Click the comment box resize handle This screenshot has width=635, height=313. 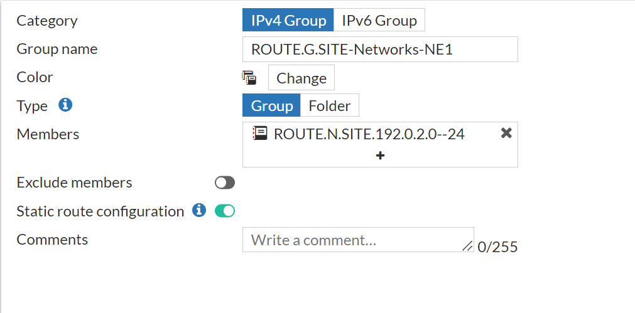coord(467,246)
